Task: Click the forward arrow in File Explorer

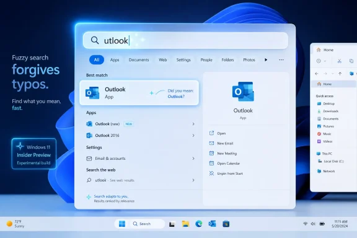Action: (325, 74)
